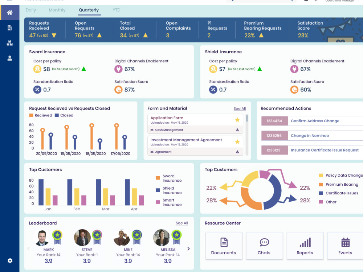Open the user profile icon in sidebar
Screen dimensions: 363x272
pos(9,58)
